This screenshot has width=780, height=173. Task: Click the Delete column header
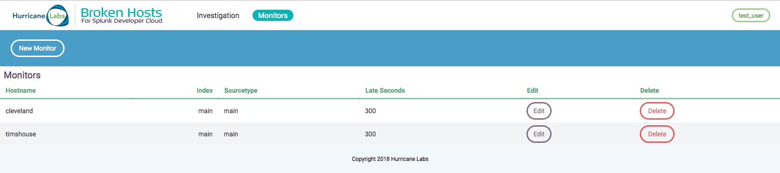pyautogui.click(x=650, y=90)
